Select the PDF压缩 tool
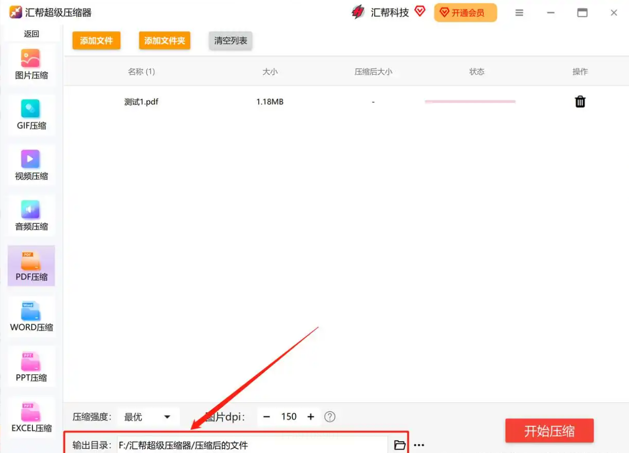The image size is (629, 453). click(31, 266)
